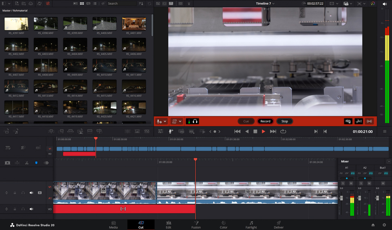This screenshot has height=230, width=392.
Task: Mute the V1 track speaker
Action: [x=32, y=193]
